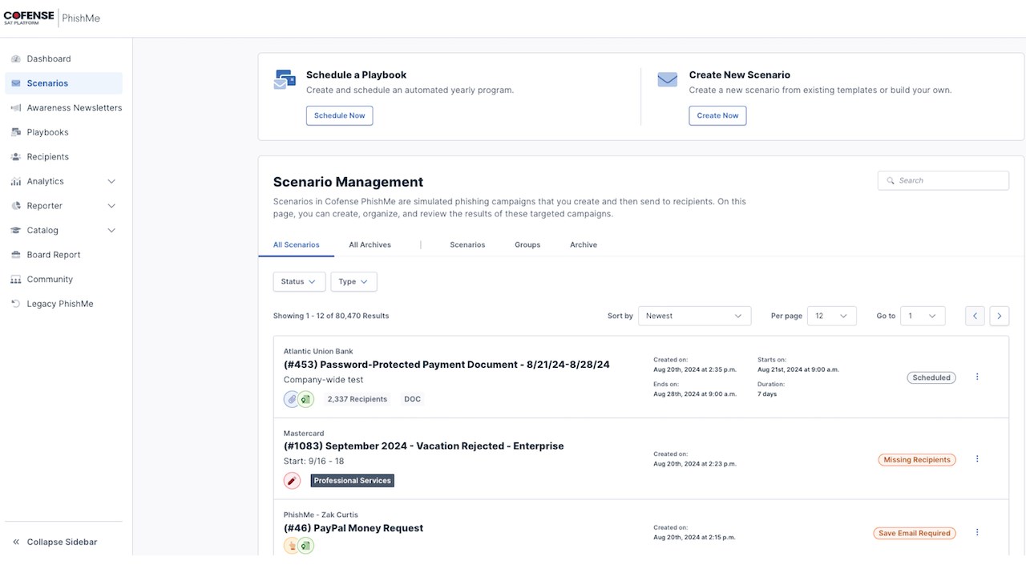
Task: Select the Scenarios envelope icon in sidebar
Action: point(16,83)
